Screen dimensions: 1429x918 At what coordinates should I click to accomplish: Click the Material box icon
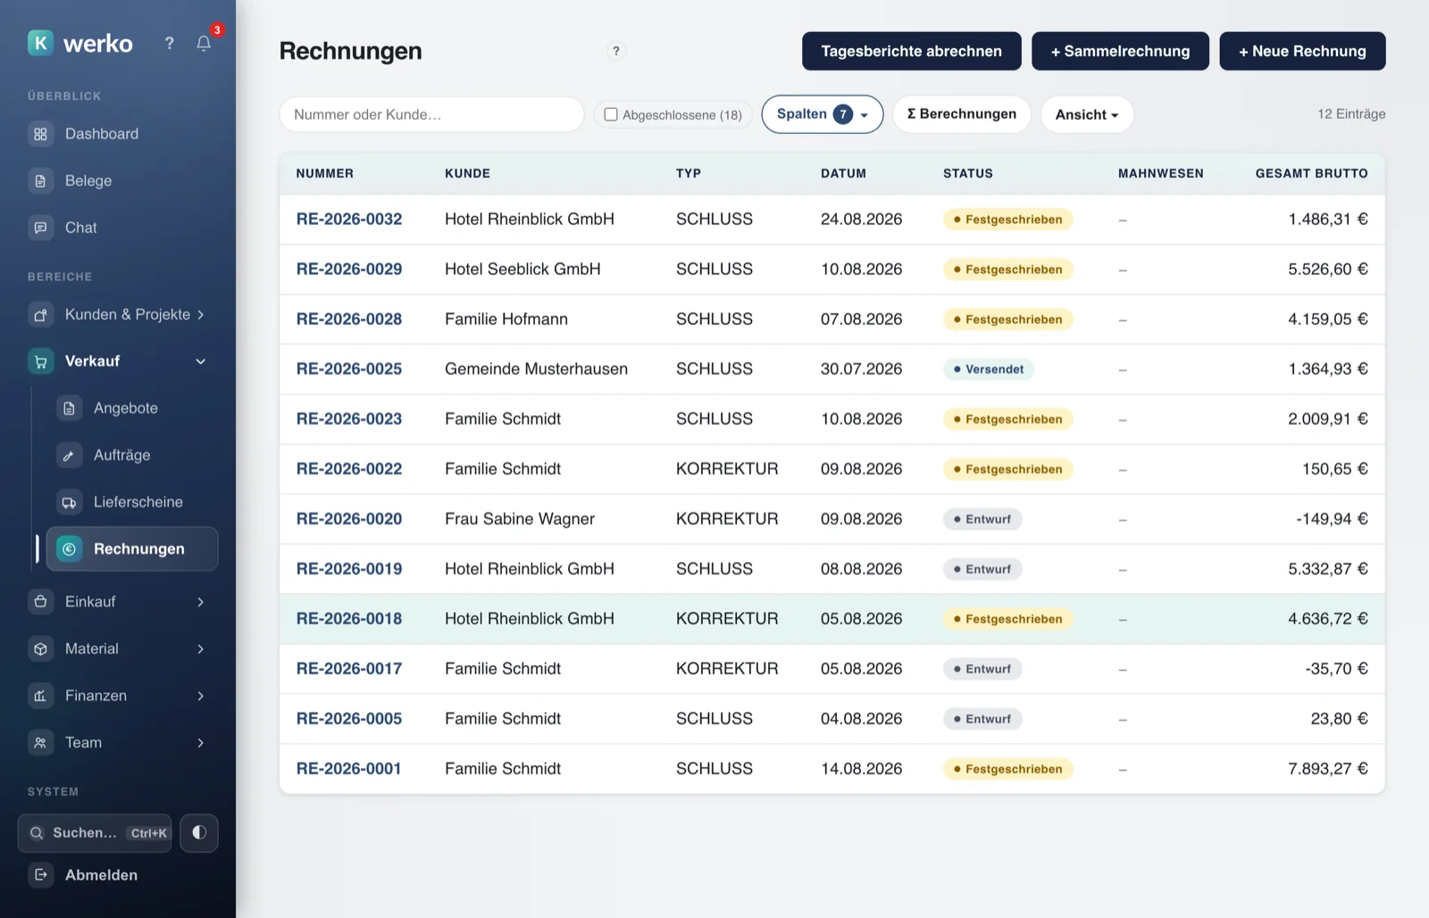pyautogui.click(x=40, y=649)
